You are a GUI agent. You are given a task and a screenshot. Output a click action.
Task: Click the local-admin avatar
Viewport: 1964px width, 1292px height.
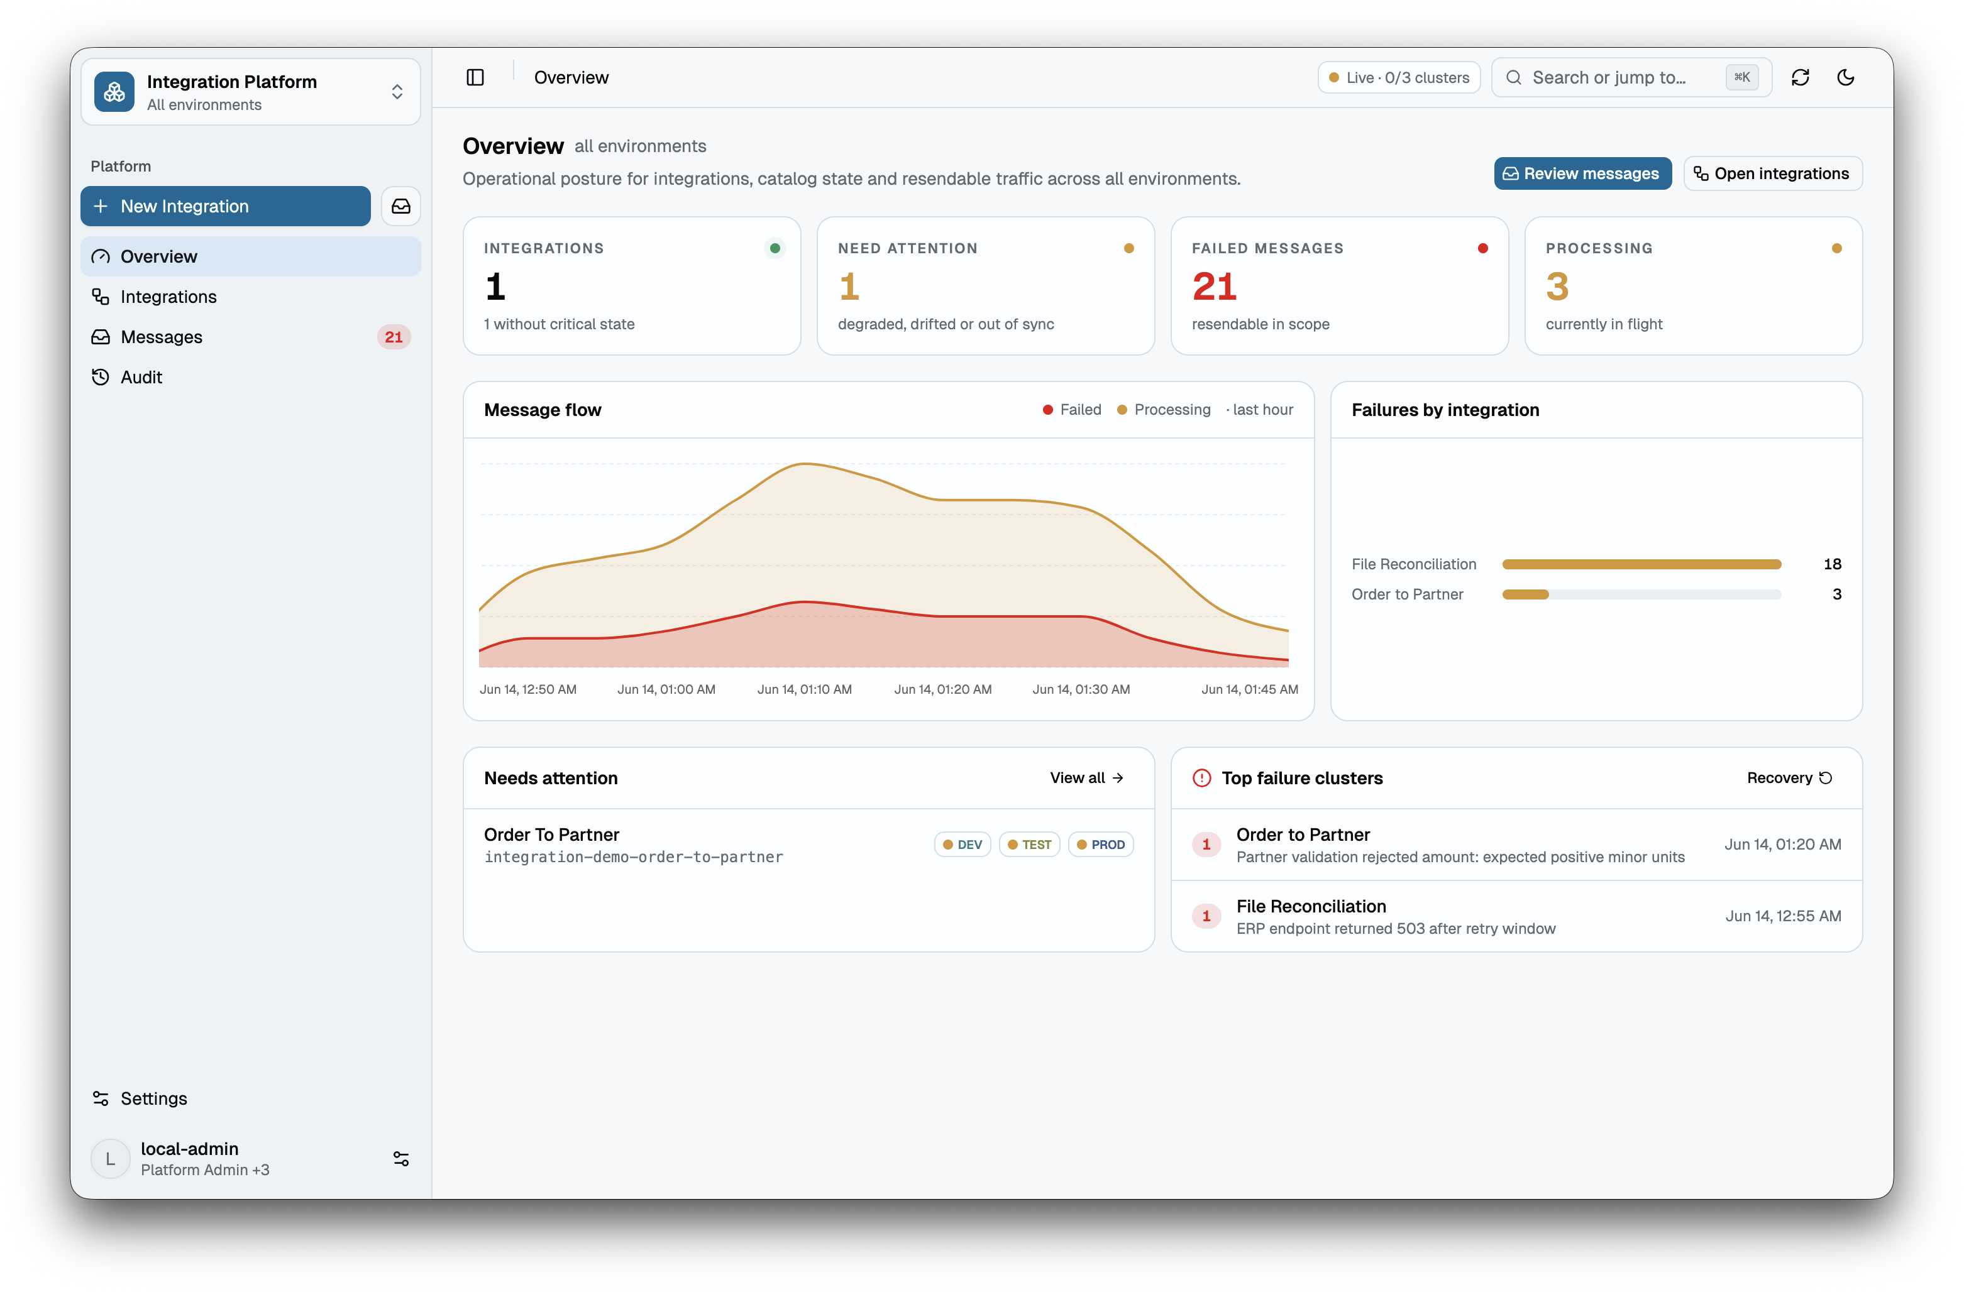[111, 1158]
